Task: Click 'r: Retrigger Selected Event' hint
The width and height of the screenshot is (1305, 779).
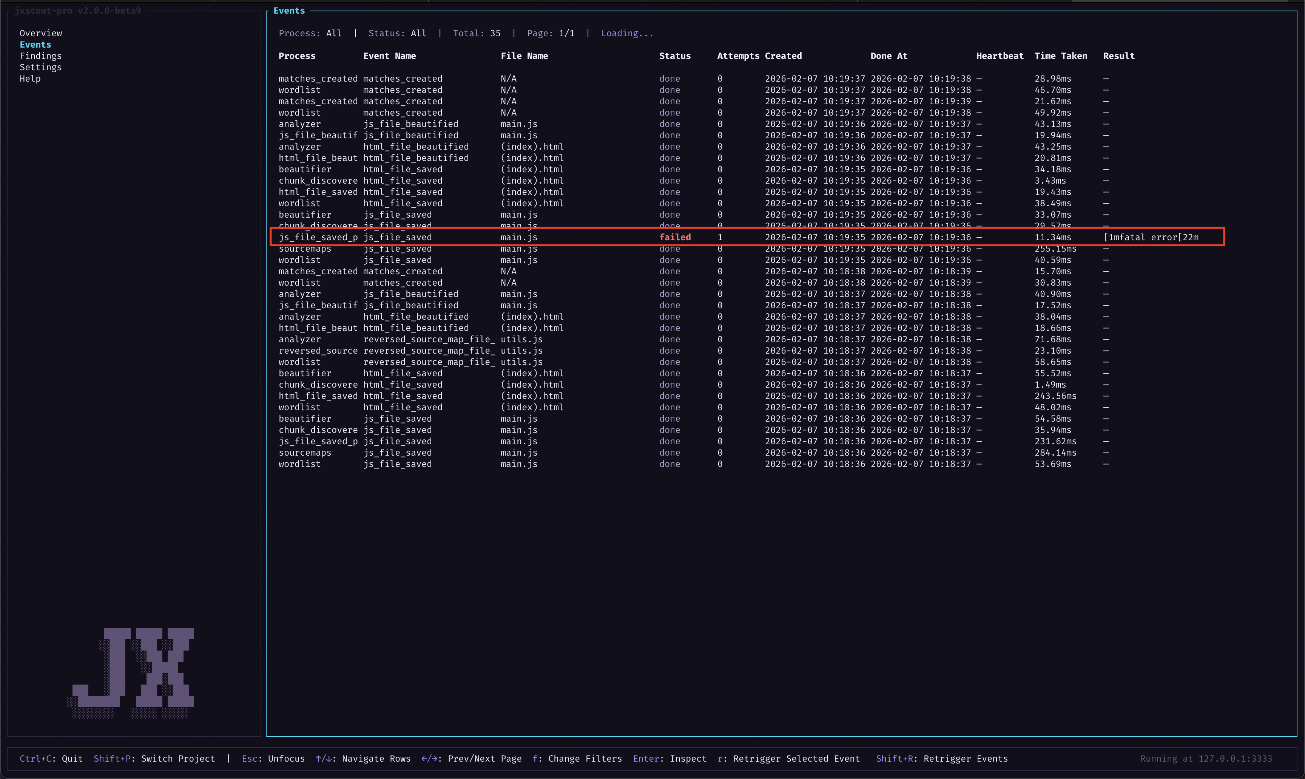Action: [788, 759]
